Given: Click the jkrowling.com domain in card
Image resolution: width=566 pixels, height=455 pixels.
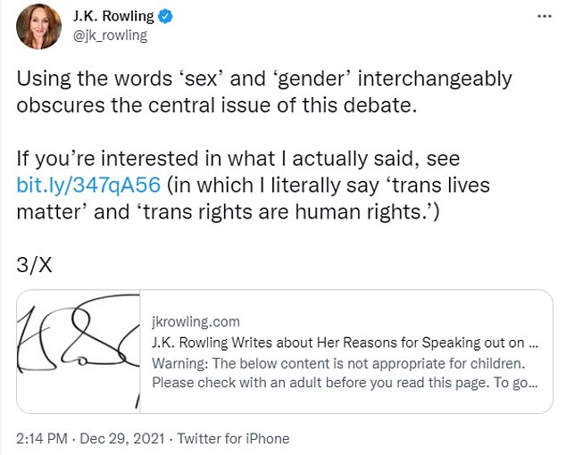Looking at the screenshot, I should (x=196, y=321).
